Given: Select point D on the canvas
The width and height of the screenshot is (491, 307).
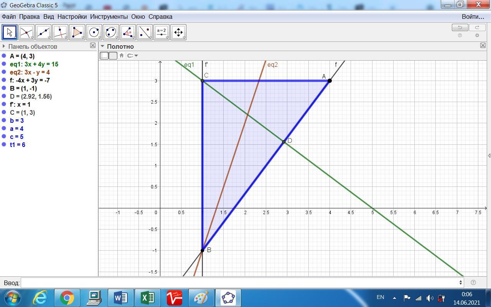Looking at the screenshot, I should pyautogui.click(x=284, y=142).
